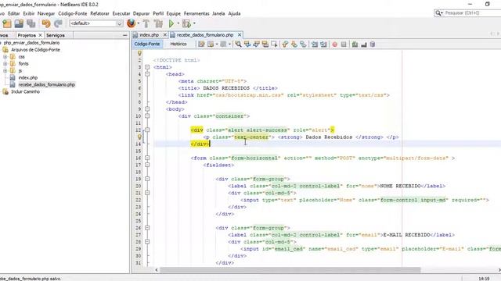Open the configuration <default> combo box
501x281 pixels.
point(96,23)
